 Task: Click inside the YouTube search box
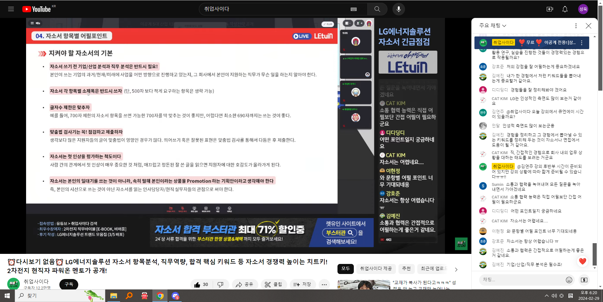point(276,9)
